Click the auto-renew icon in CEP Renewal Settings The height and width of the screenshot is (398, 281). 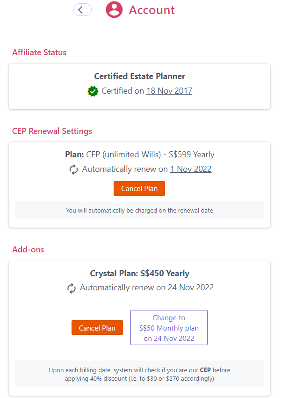pyautogui.click(x=73, y=170)
